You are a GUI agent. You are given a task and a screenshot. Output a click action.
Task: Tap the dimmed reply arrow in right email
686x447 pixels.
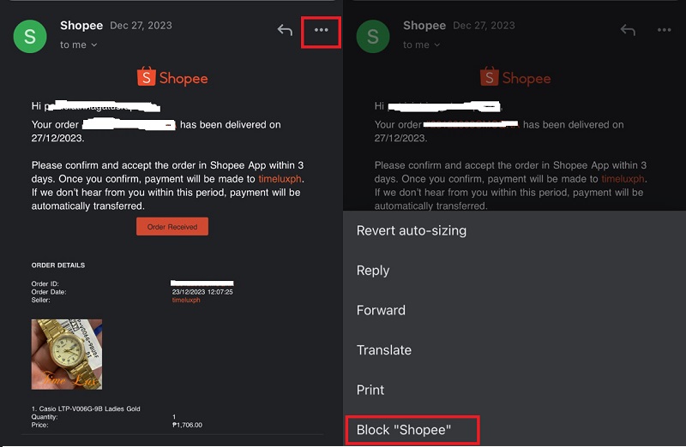click(628, 30)
